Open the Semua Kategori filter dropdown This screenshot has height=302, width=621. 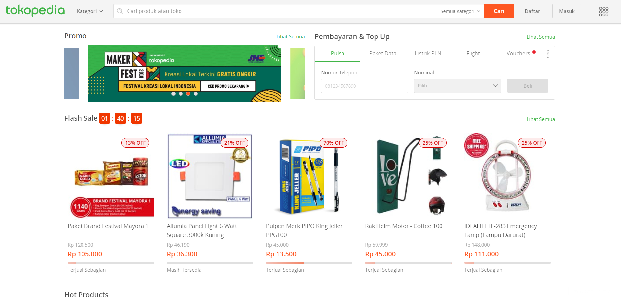460,11
